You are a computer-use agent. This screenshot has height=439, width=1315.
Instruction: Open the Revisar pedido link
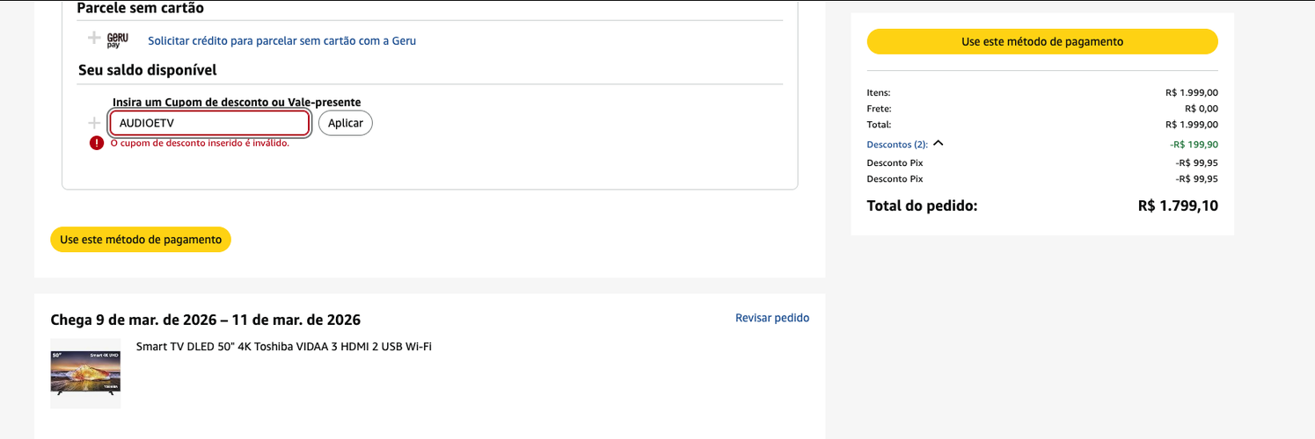772,318
